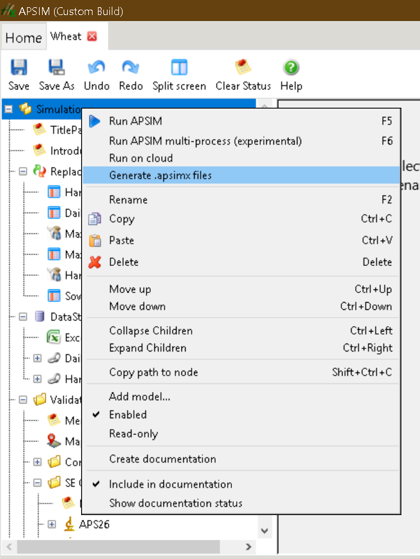Select the Sow report table icon
420x559 pixels.
click(x=53, y=296)
